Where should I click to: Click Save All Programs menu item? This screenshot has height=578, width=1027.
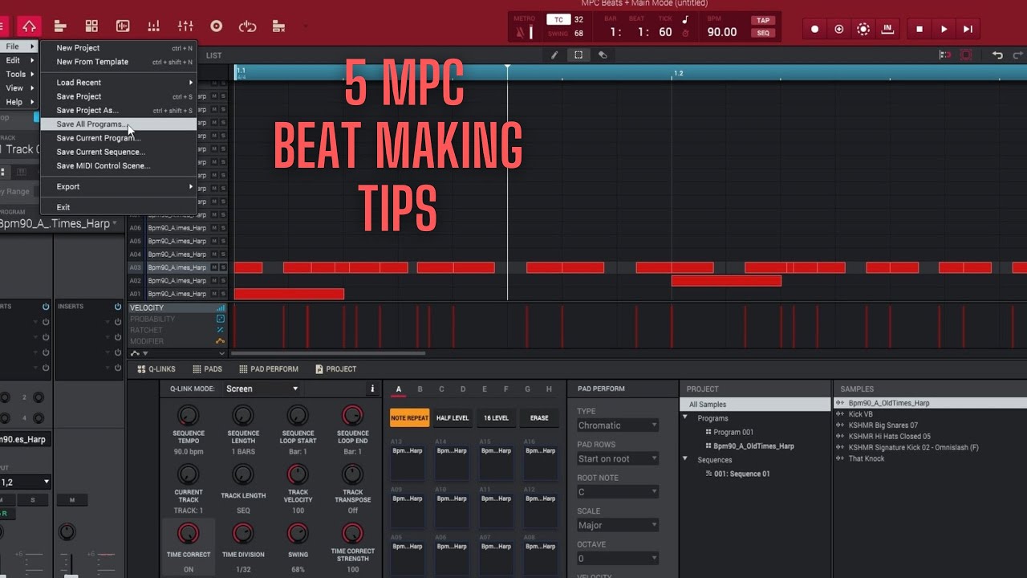(118, 124)
